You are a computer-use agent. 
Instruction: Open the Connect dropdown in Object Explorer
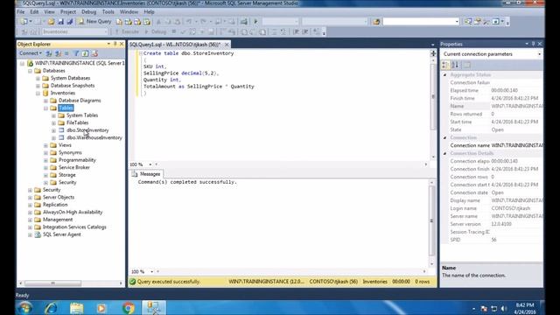(31, 53)
